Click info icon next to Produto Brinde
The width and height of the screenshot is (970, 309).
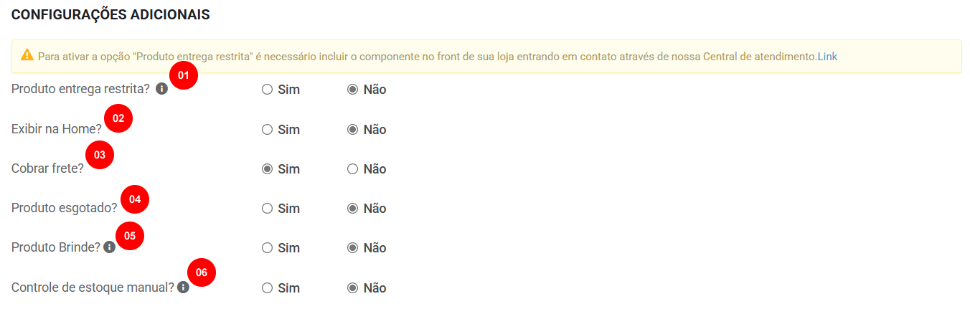click(x=109, y=247)
